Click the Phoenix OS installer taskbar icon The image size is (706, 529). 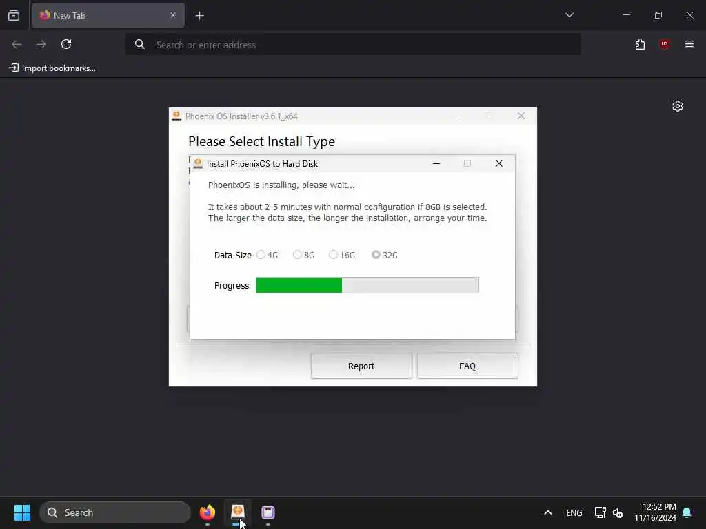coord(237,512)
